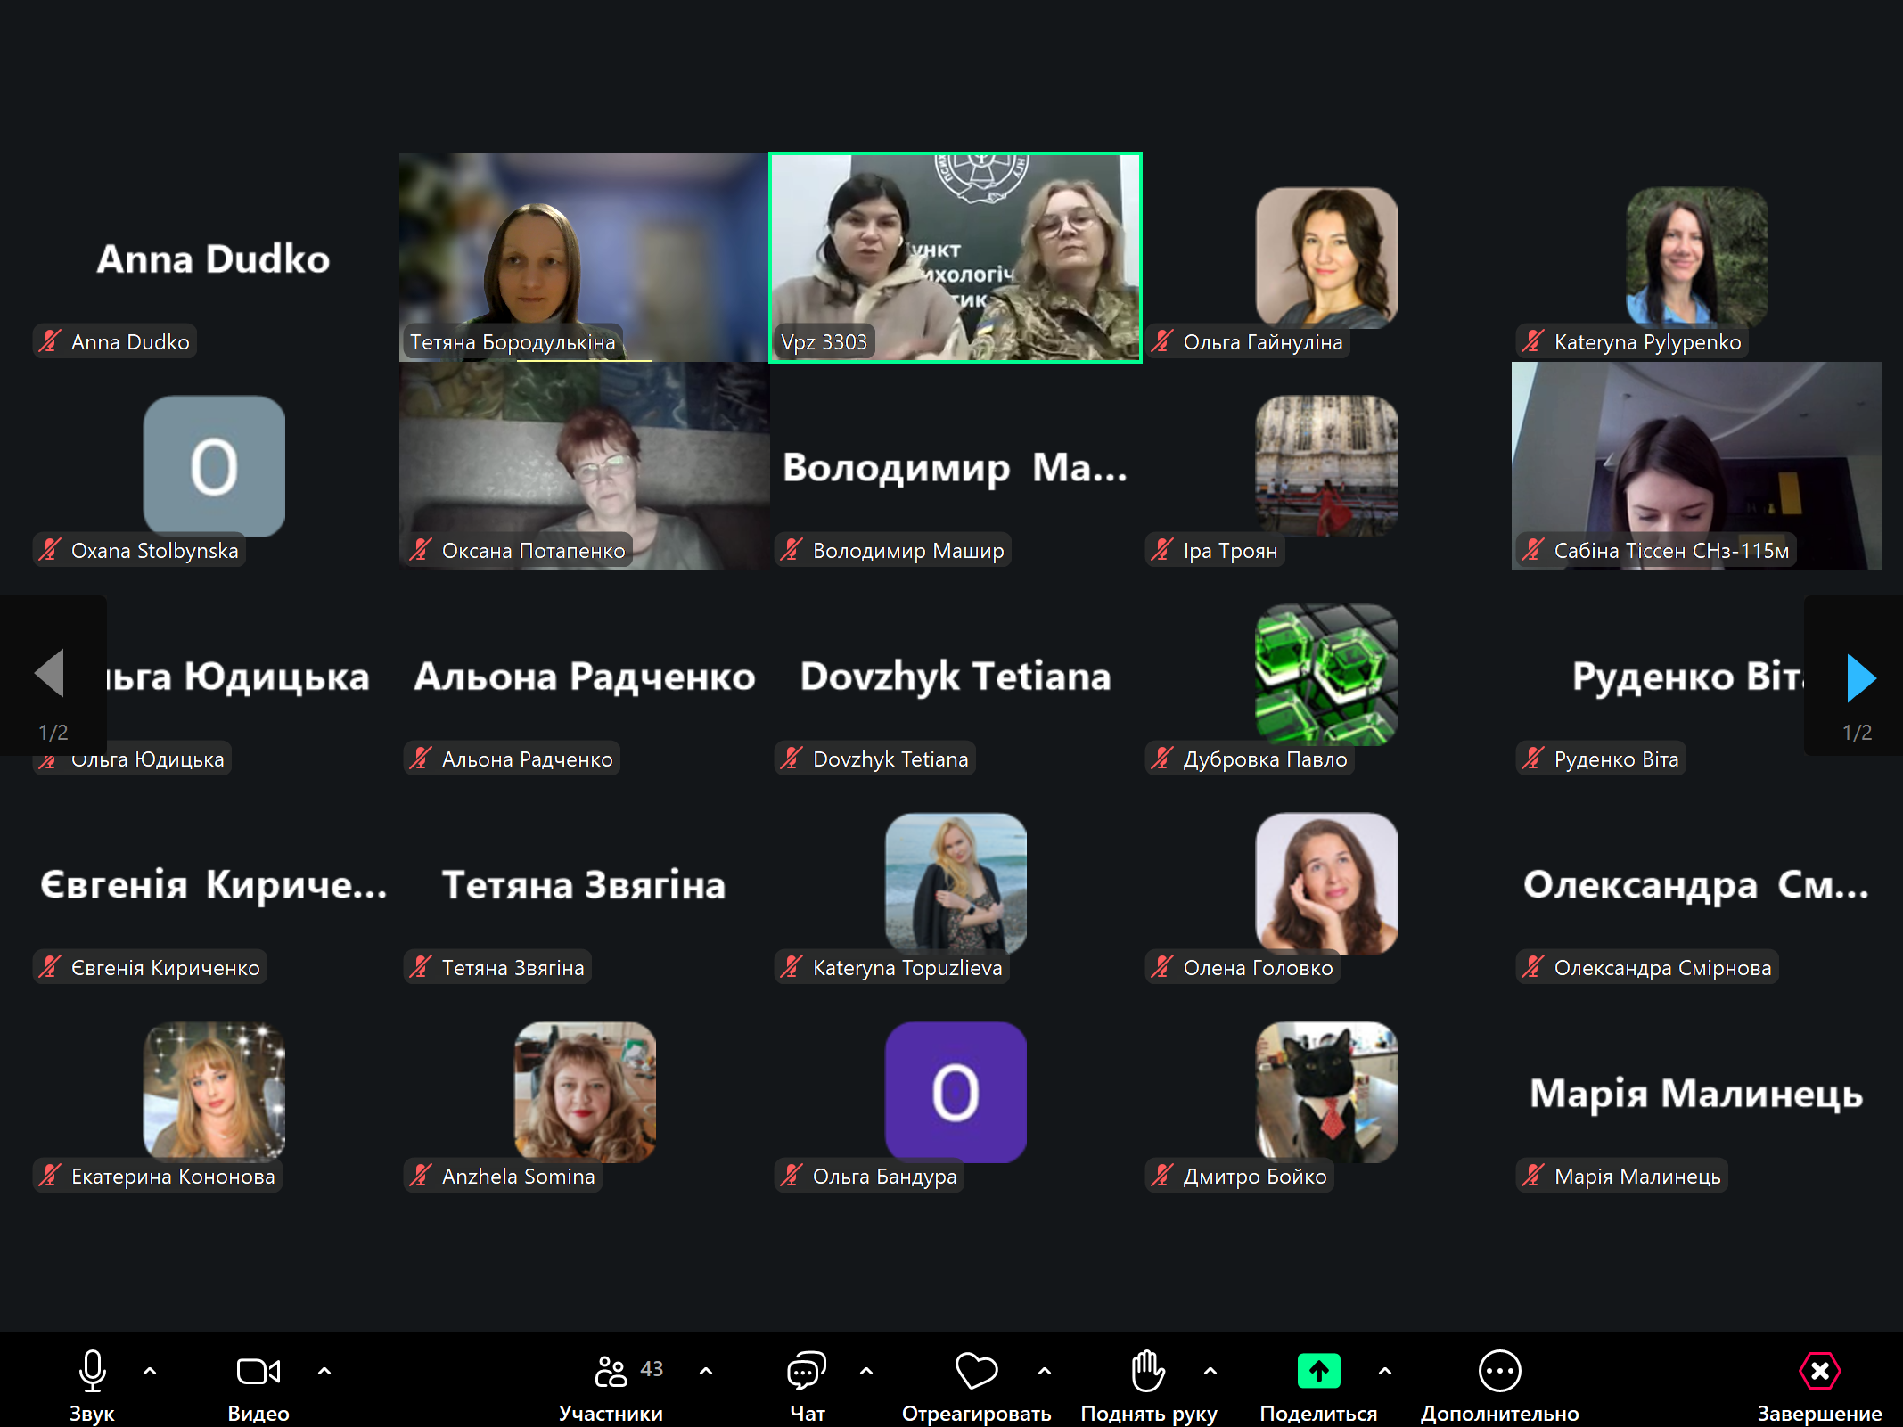Viewport: 1903px width, 1427px height.
Task: Select the Vpz 3303 active speaker video
Action: tap(955, 258)
